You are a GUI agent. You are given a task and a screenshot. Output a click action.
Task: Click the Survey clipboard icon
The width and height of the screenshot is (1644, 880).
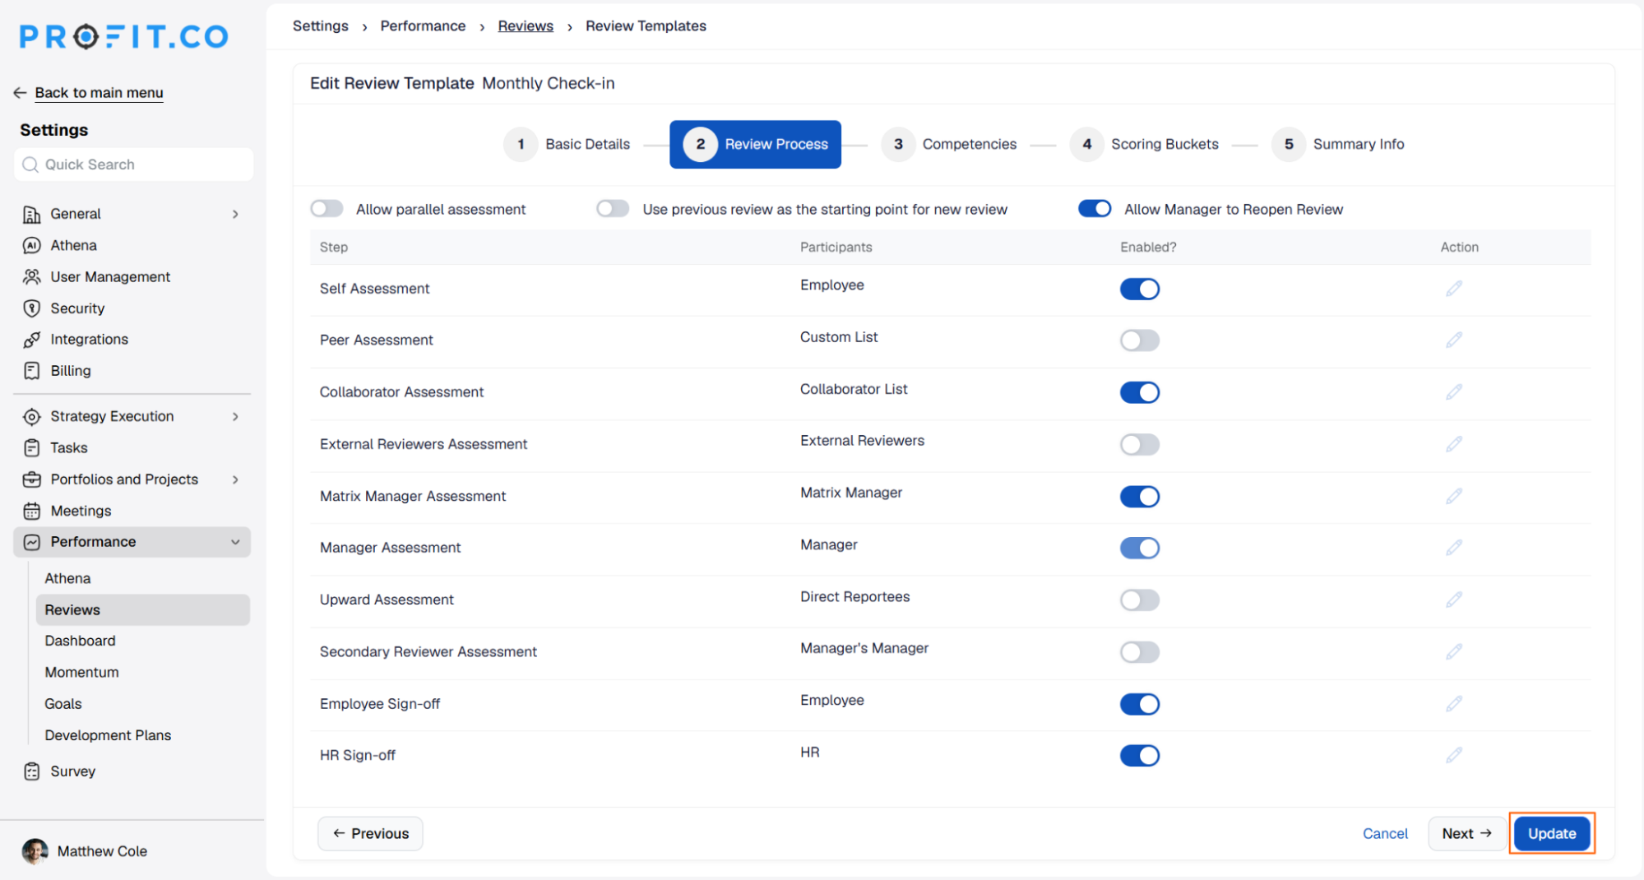tap(31, 771)
